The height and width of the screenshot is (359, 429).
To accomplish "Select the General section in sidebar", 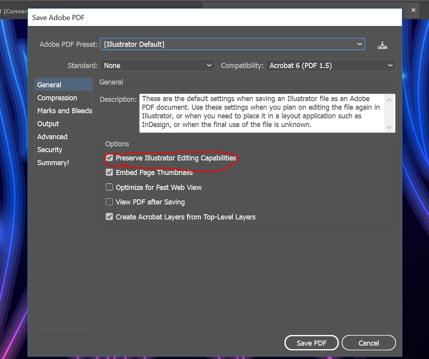I will coord(63,85).
